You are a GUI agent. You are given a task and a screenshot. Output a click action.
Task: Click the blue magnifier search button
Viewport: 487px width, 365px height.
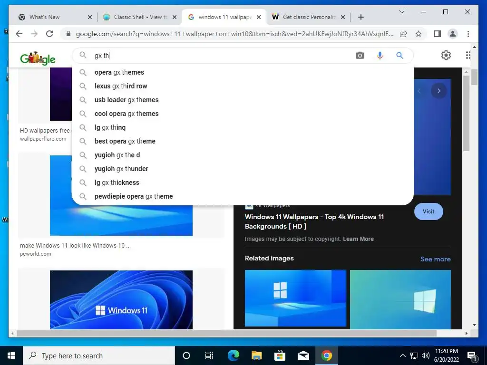[x=399, y=56]
